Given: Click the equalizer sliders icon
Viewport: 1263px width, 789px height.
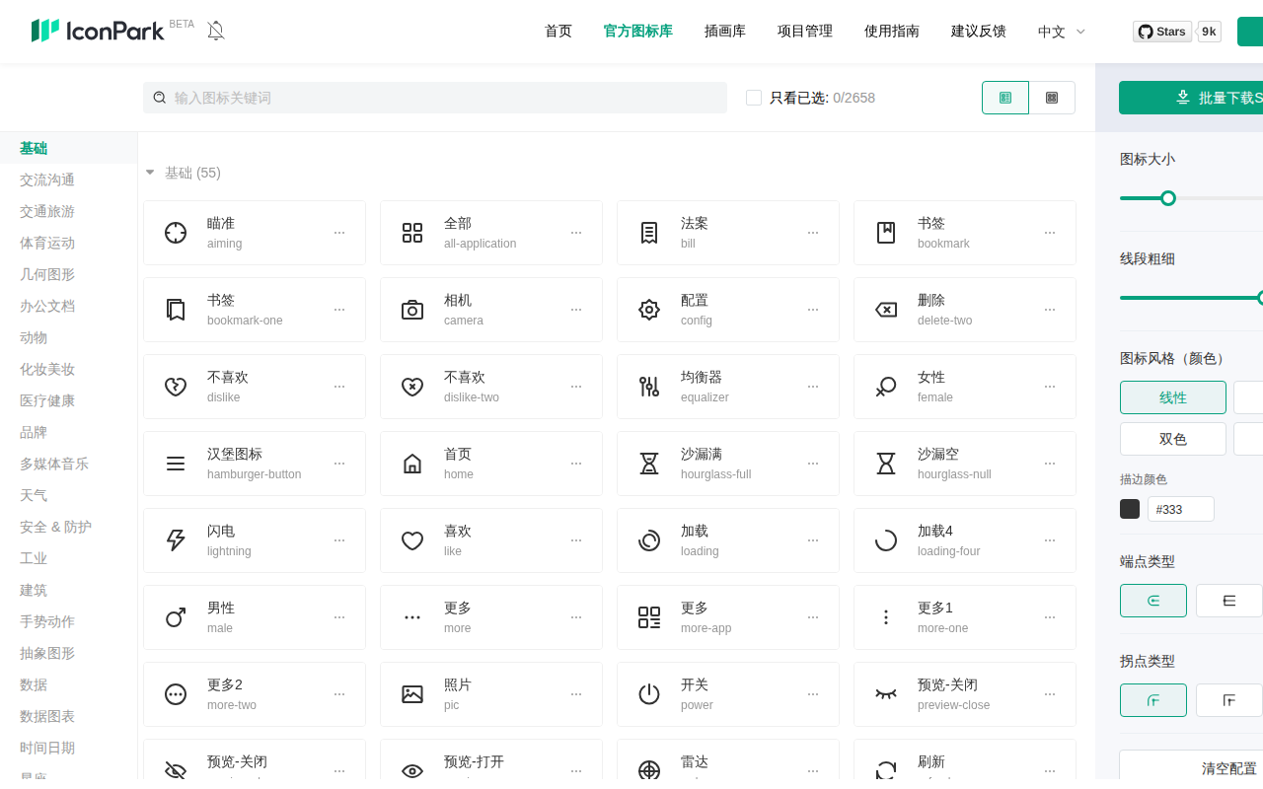Looking at the screenshot, I should 649,387.
